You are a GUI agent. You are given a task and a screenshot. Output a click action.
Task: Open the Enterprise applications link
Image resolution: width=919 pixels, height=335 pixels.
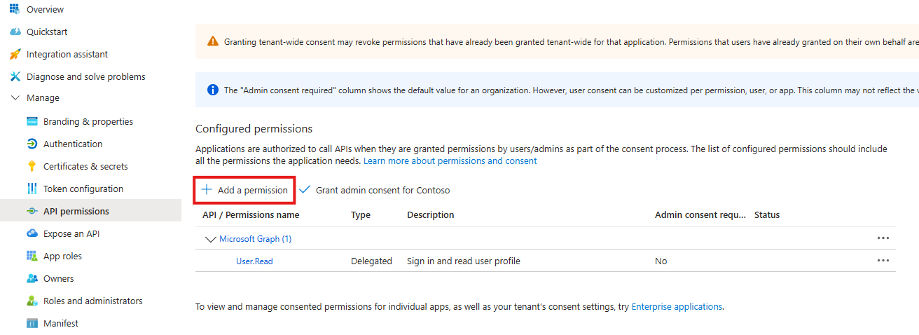pyautogui.click(x=676, y=306)
